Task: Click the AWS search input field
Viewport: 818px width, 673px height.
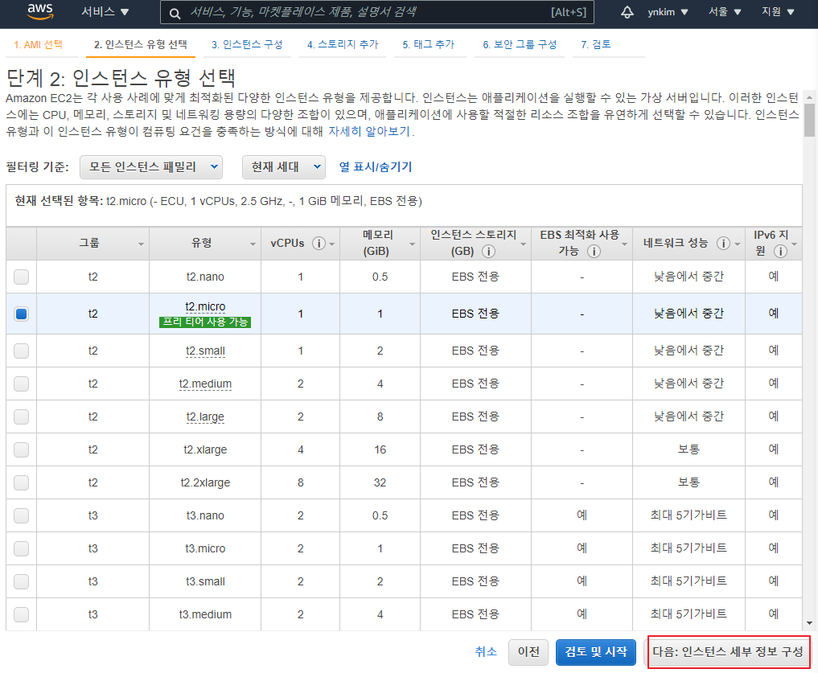Action: click(376, 13)
